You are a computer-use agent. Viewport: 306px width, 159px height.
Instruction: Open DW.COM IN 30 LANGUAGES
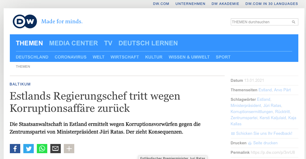272,4
